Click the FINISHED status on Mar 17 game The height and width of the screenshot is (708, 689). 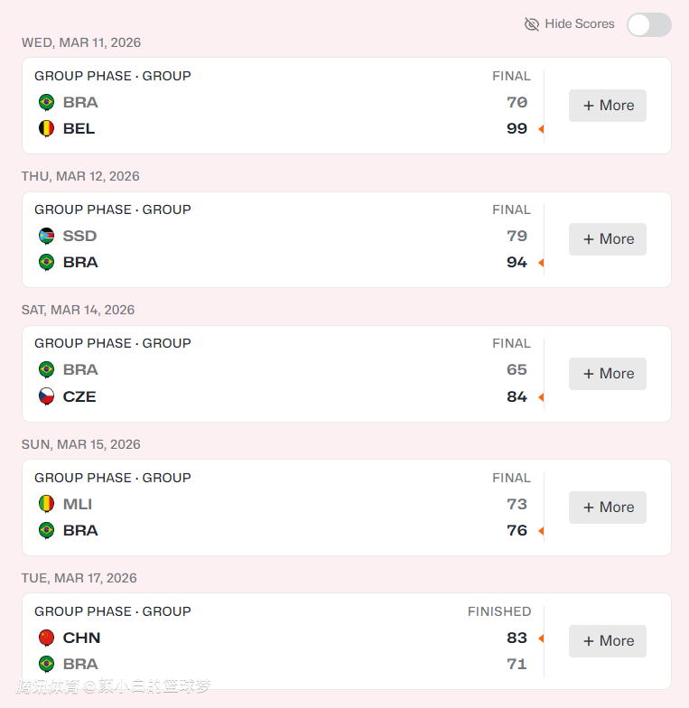498,611
